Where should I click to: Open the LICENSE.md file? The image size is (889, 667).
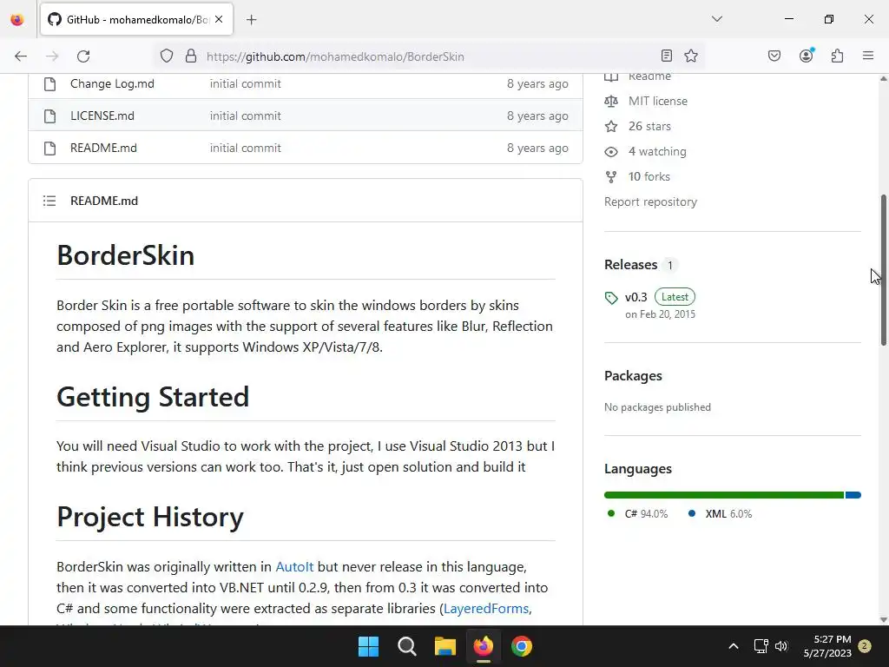click(x=102, y=116)
